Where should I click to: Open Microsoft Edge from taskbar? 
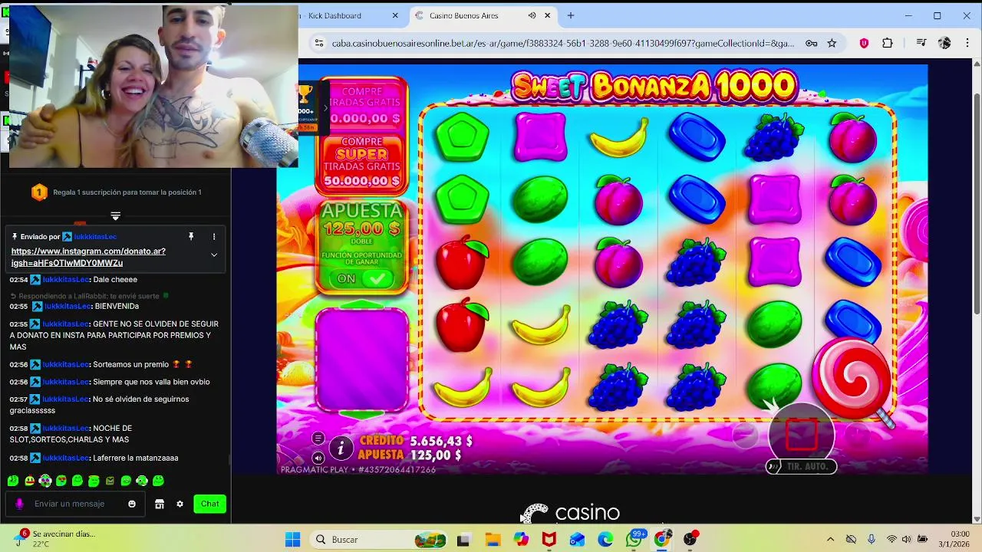point(605,540)
